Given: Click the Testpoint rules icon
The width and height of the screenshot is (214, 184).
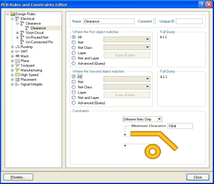Looking at the screenshot, I should (x=17, y=66).
